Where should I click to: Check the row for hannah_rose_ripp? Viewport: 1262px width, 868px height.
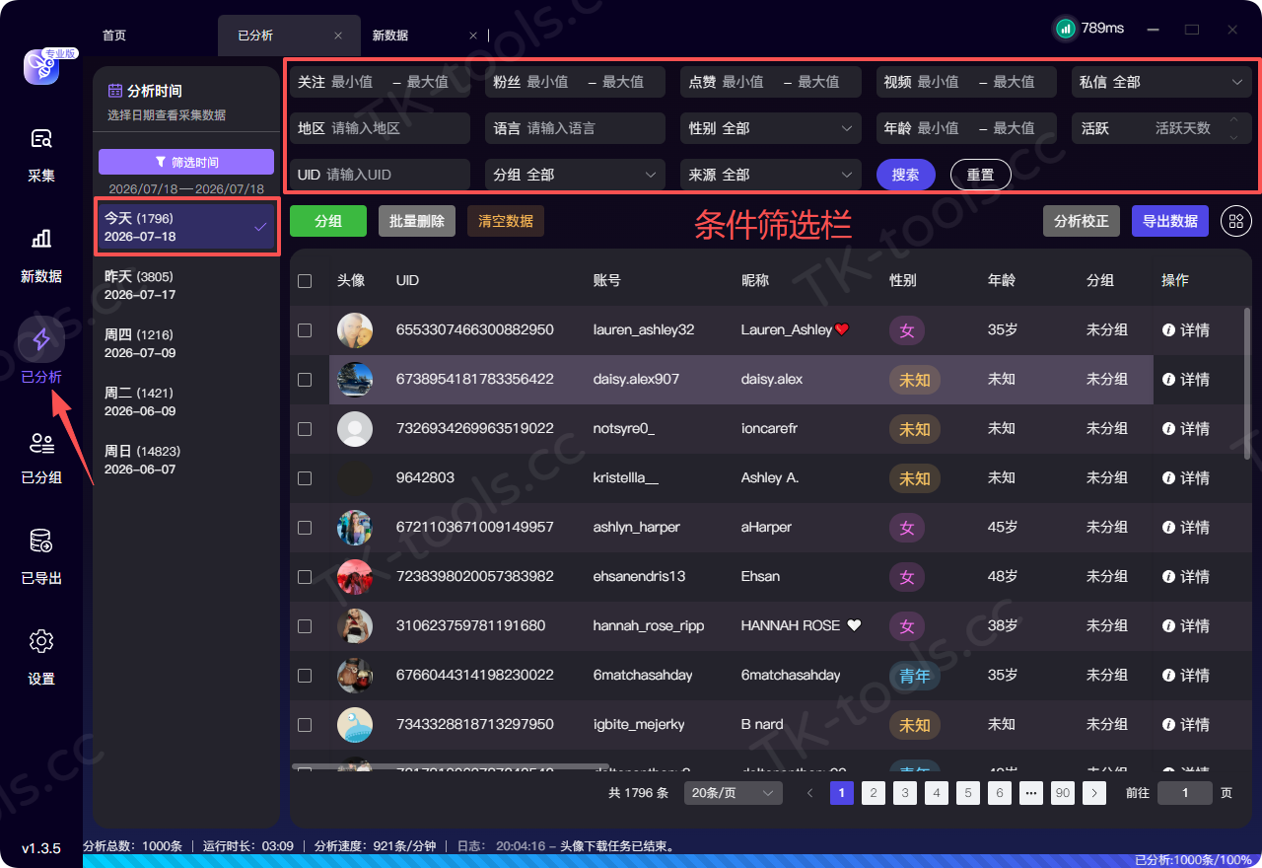[x=305, y=626]
